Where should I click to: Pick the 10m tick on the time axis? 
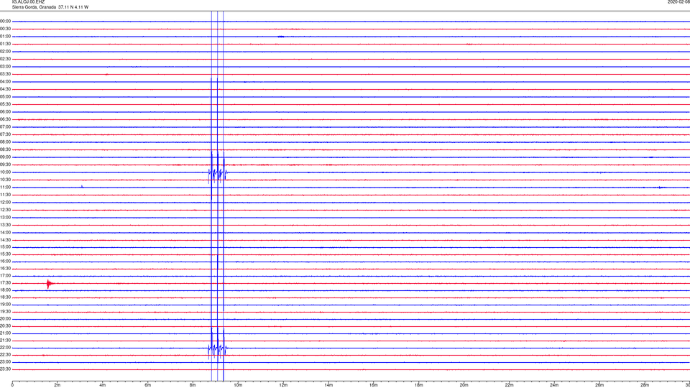click(x=238, y=385)
